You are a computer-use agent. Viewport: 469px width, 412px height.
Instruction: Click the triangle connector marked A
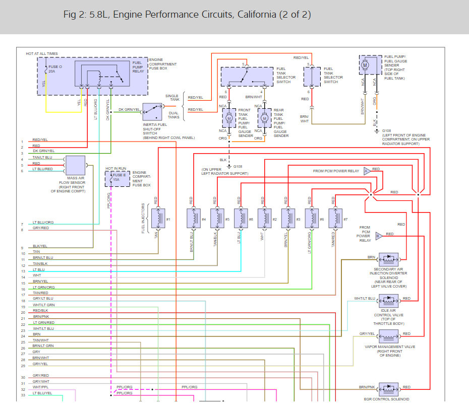click(367, 171)
